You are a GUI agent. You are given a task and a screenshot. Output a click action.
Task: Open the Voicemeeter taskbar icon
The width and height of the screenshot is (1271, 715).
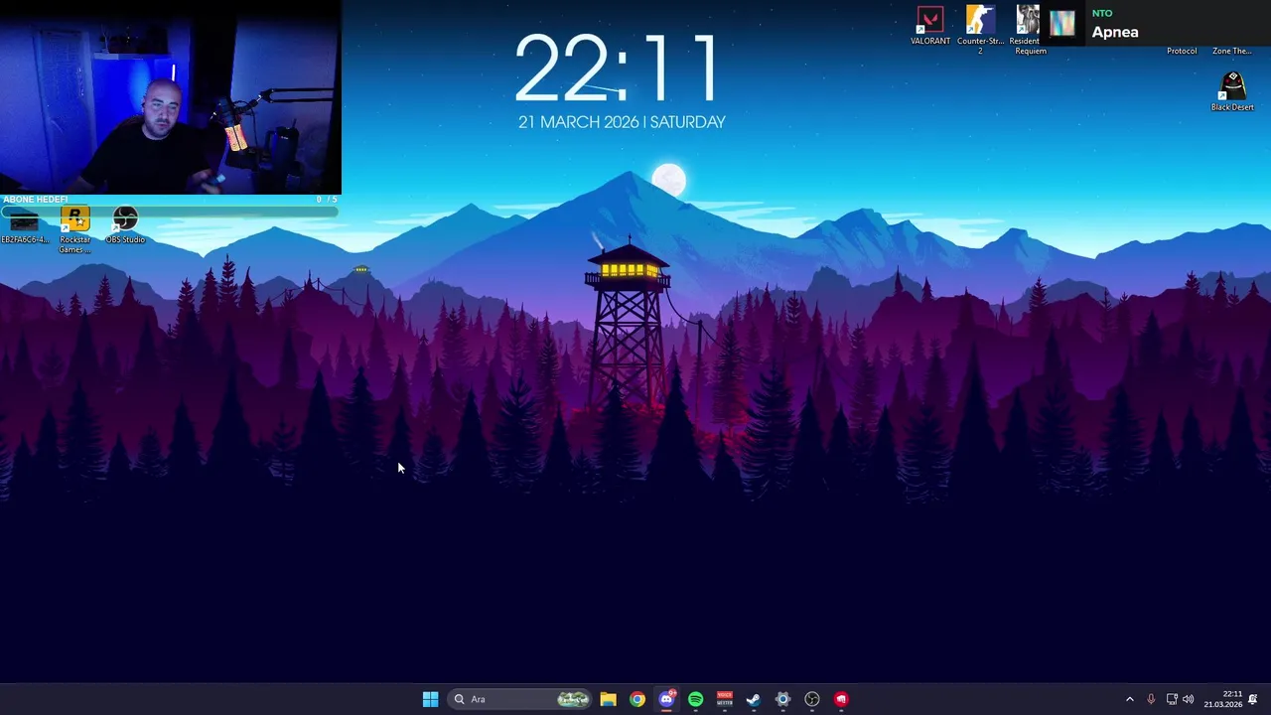(725, 699)
